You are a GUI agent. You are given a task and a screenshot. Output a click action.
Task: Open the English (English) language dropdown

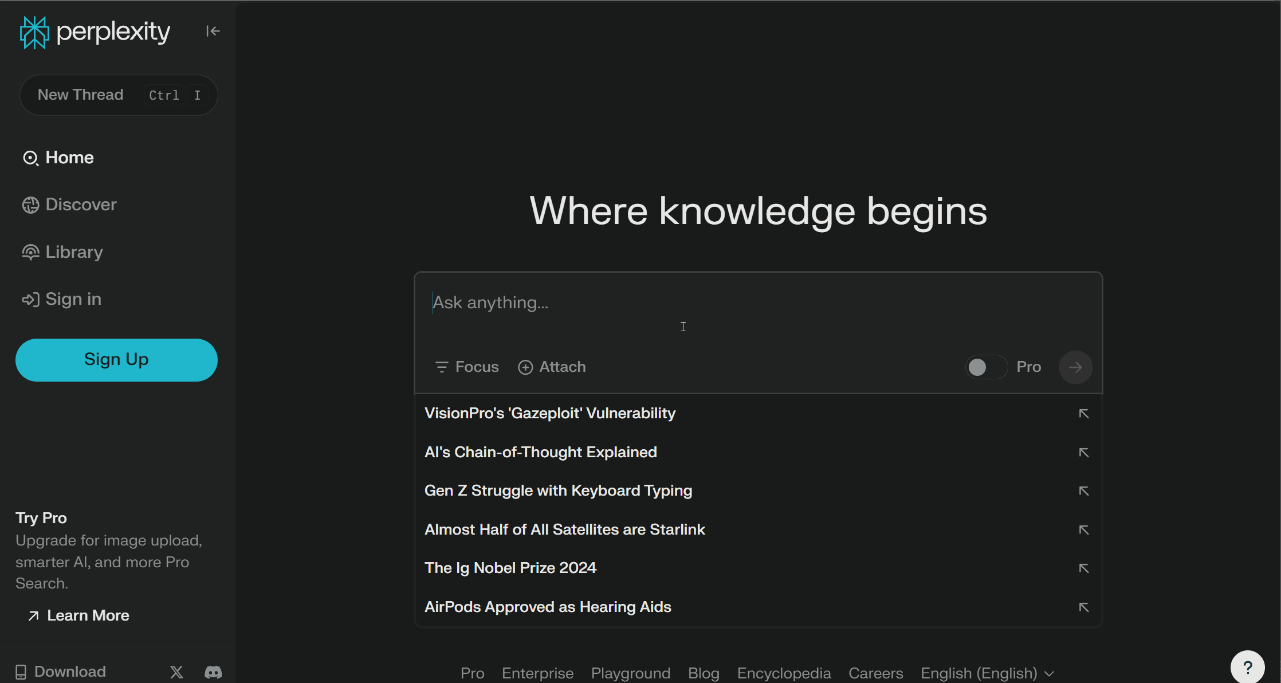[987, 673]
